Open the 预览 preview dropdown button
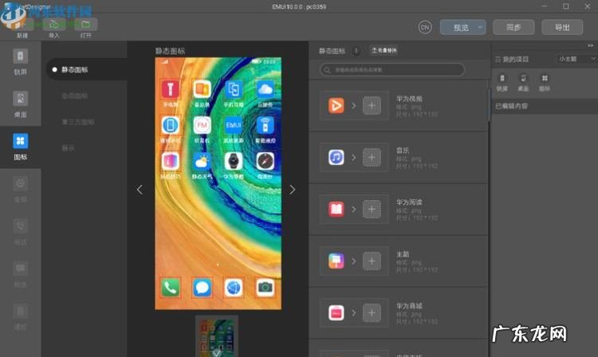 pos(463,27)
